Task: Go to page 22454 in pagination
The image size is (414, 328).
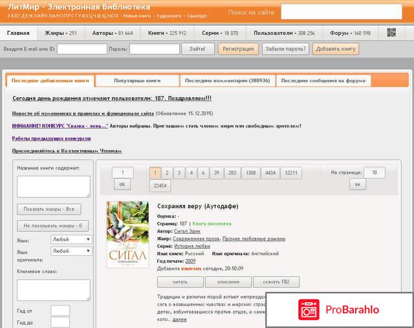Action: (159, 186)
